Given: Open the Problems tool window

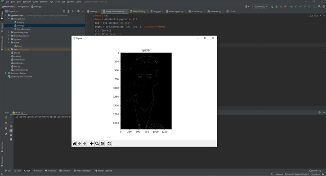Looking at the screenshot, I should 51,171.
